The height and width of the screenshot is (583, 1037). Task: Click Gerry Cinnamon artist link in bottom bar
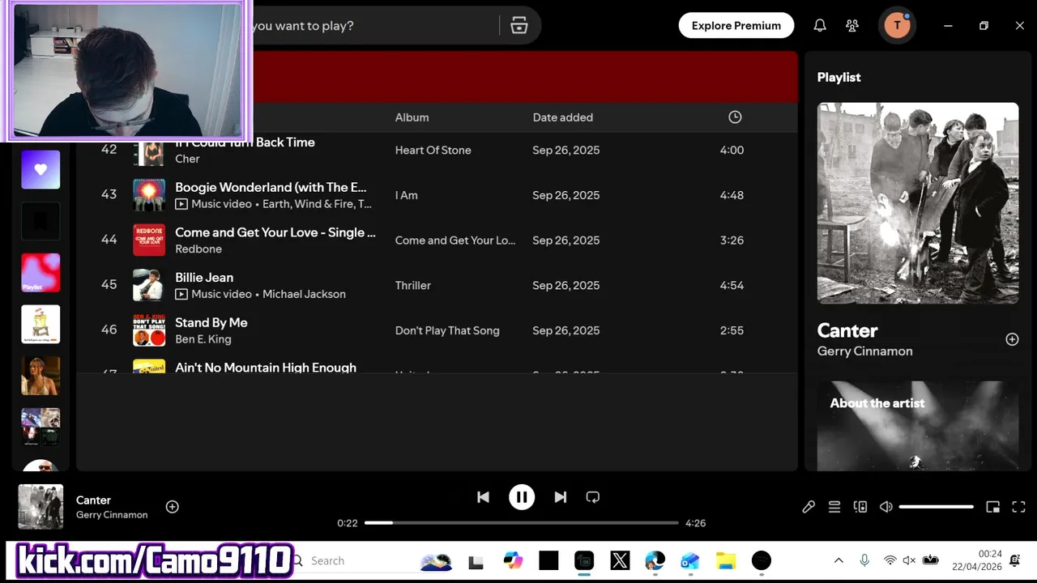point(112,515)
